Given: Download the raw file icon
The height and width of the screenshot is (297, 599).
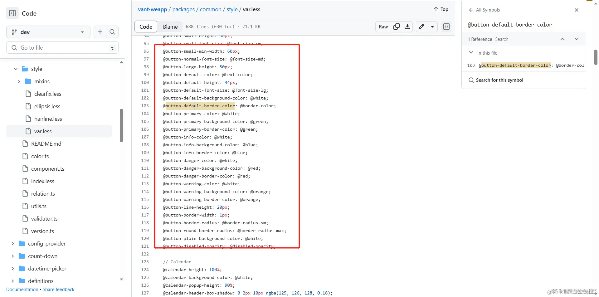Looking at the screenshot, I should (x=407, y=27).
